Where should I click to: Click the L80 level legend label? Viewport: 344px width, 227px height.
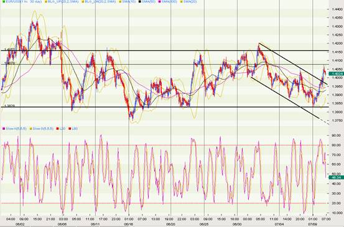75,129
